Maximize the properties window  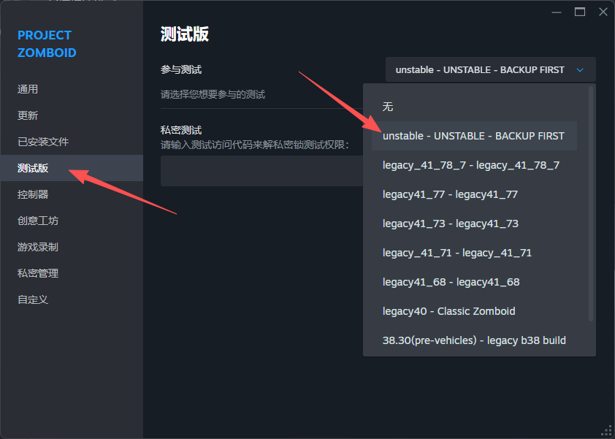pos(580,12)
